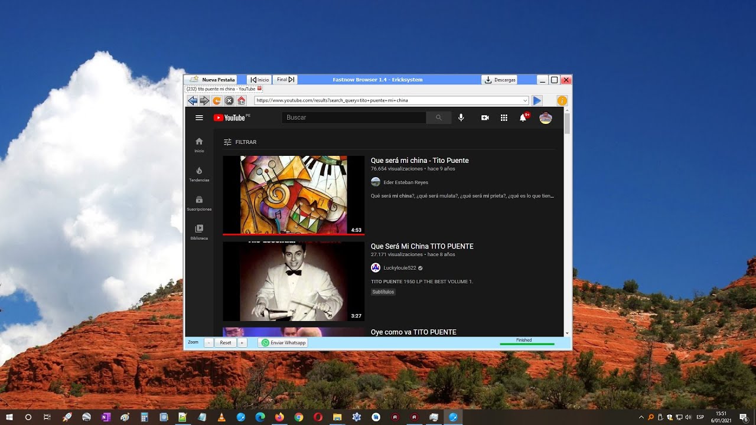
Task: Open Google Chrome from the taskbar
Action: pyautogui.click(x=299, y=417)
